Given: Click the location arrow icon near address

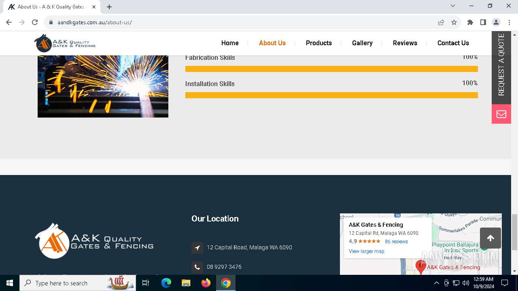Looking at the screenshot, I should 197,248.
